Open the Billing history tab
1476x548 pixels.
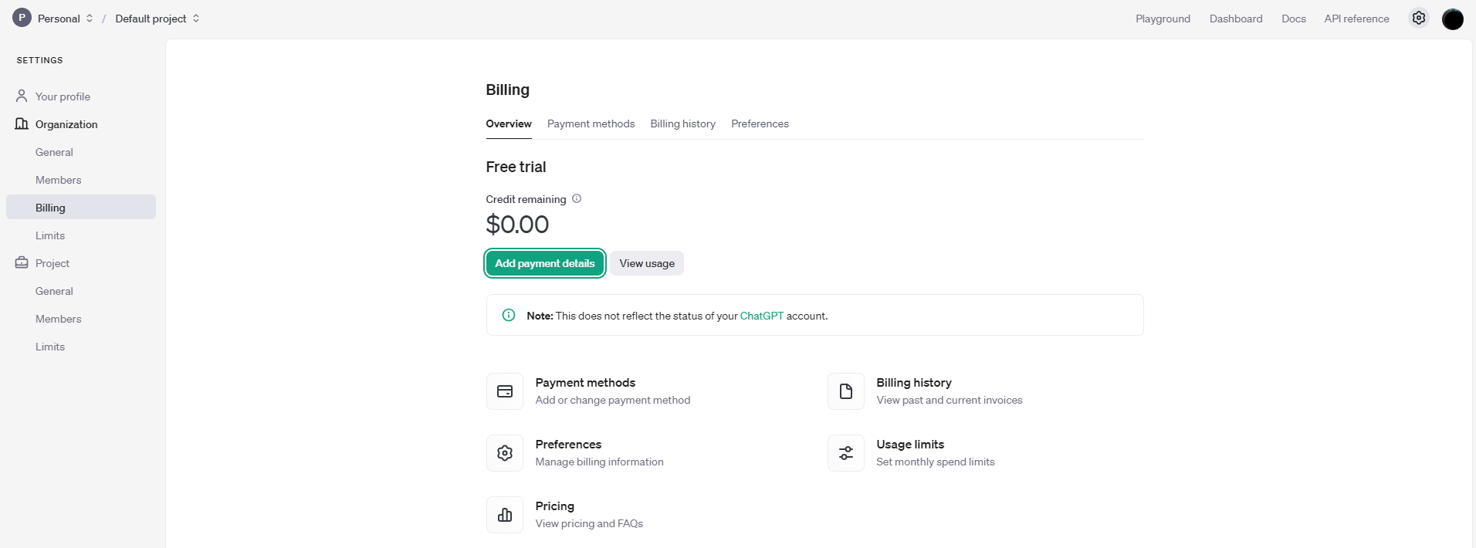pos(682,123)
